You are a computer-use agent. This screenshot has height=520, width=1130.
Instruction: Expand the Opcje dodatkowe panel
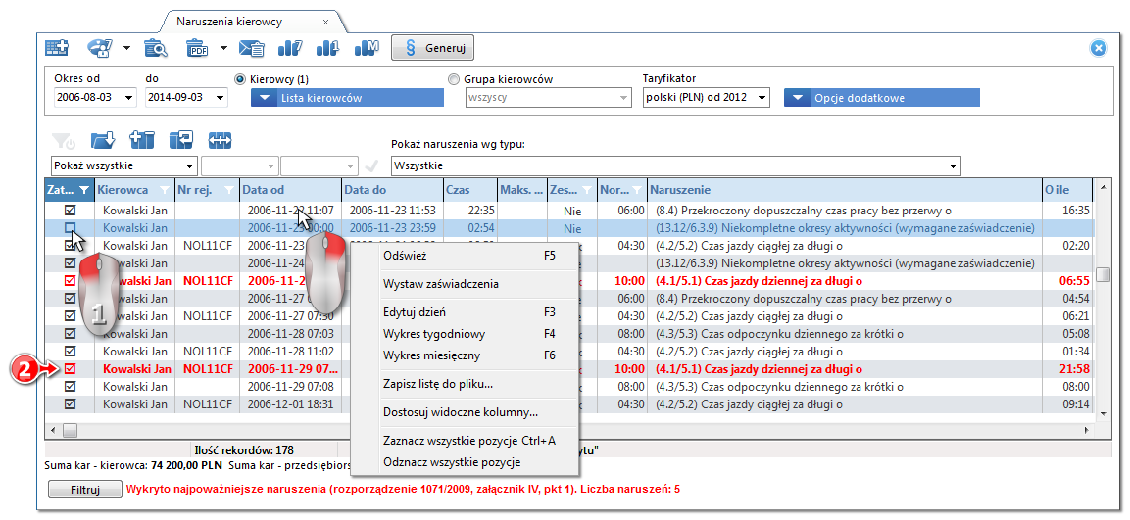pos(881,98)
